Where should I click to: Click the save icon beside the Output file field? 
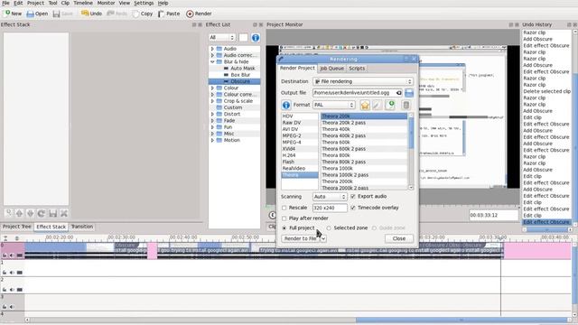(x=409, y=93)
